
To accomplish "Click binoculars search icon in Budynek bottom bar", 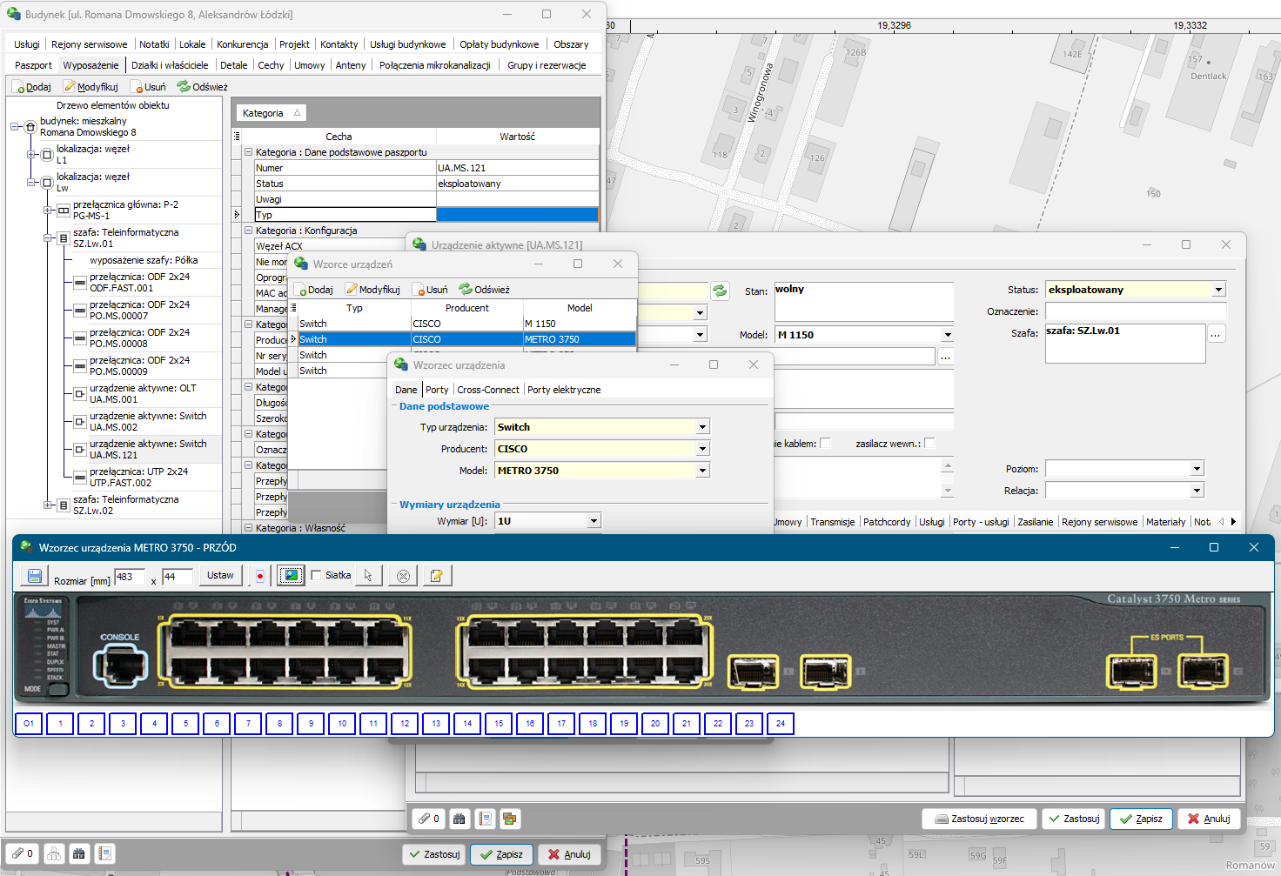I will pos(79,853).
